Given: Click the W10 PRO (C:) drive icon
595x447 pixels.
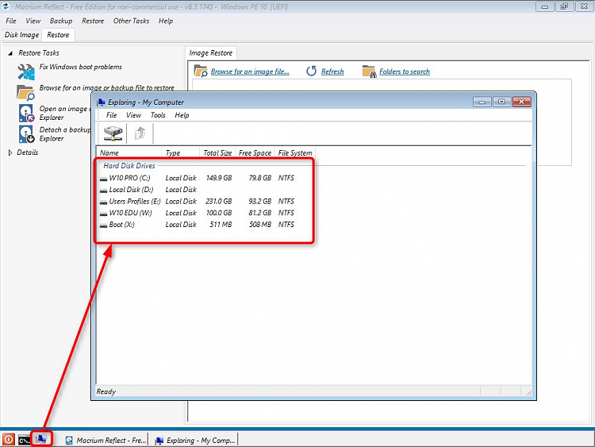Looking at the screenshot, I should [103, 179].
